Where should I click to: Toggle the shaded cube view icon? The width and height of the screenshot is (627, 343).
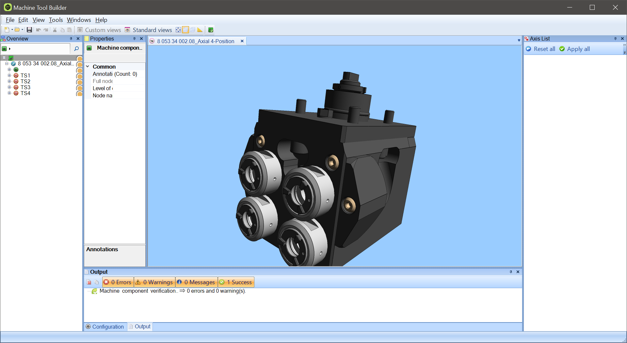[x=193, y=30]
